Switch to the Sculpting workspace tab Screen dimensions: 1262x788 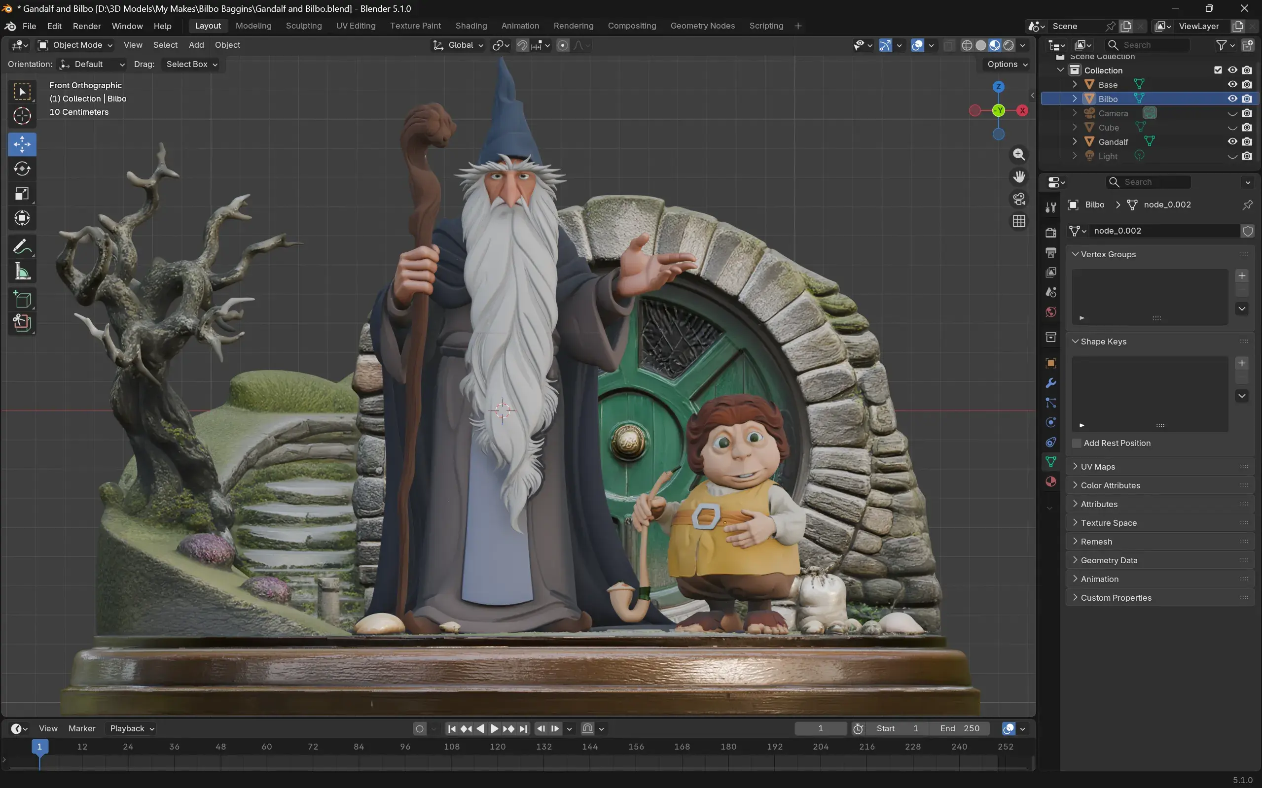click(303, 26)
